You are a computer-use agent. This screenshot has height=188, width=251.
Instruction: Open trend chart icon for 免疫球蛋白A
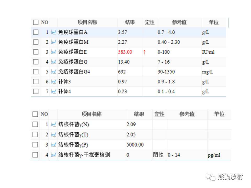[53, 32]
